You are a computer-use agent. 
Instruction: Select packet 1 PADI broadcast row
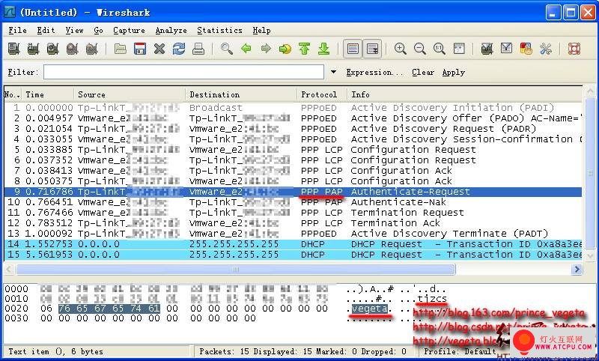pyautogui.click(x=293, y=108)
